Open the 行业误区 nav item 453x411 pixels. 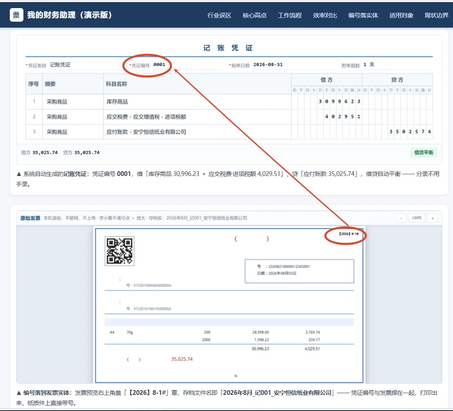tap(219, 15)
